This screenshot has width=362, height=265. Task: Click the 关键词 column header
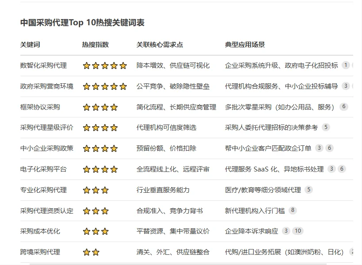(x=30, y=45)
